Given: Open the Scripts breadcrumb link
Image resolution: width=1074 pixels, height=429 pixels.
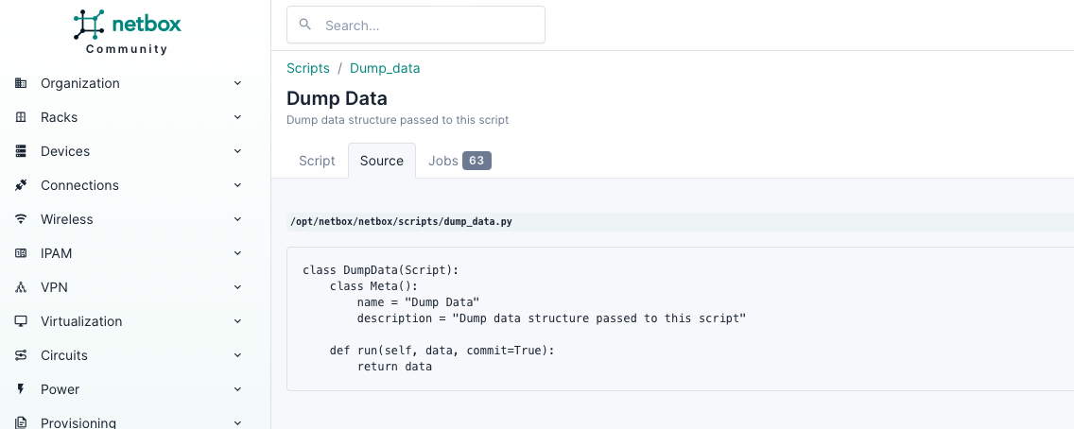Looking at the screenshot, I should click(x=308, y=68).
